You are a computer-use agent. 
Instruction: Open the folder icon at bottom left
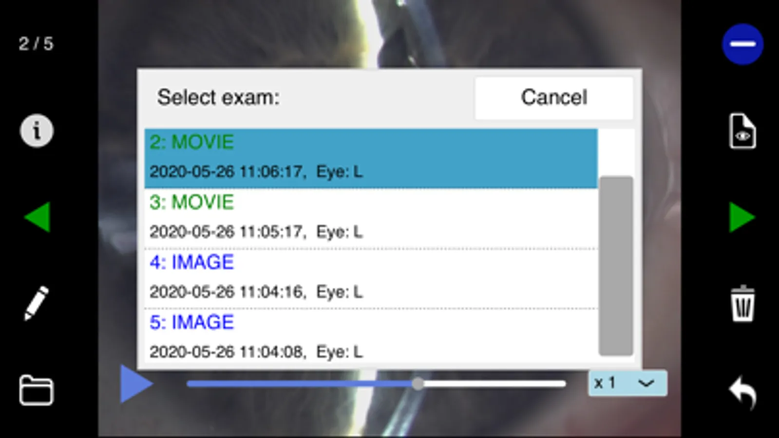click(x=36, y=390)
